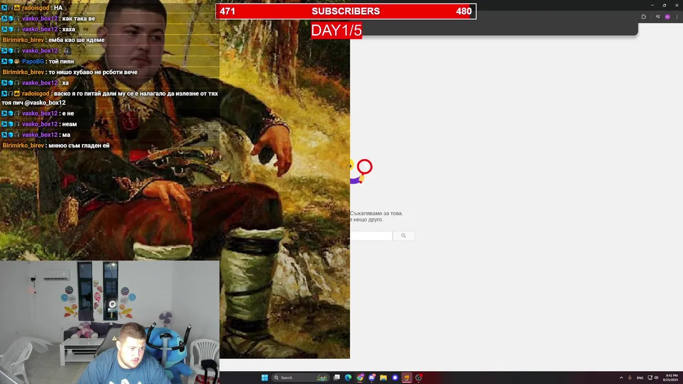Click the SUBSCRIBERS goal bar
683x384 pixels.
pos(346,11)
